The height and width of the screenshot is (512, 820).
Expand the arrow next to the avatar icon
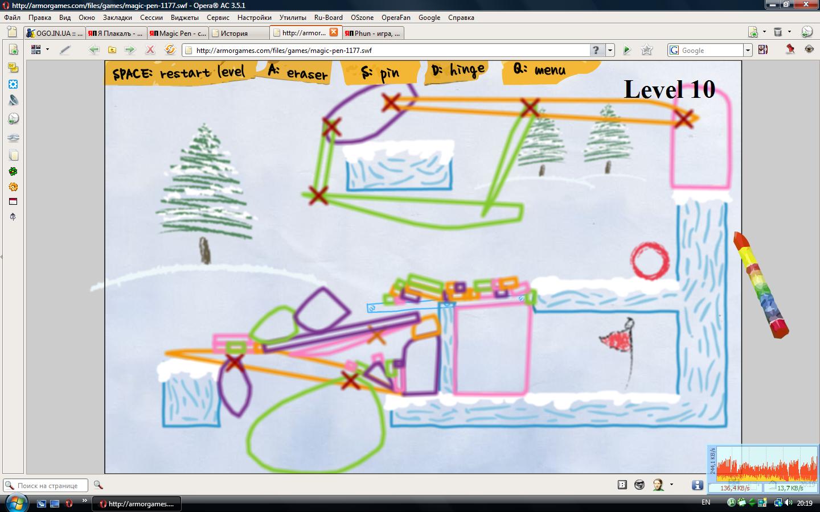(x=671, y=485)
